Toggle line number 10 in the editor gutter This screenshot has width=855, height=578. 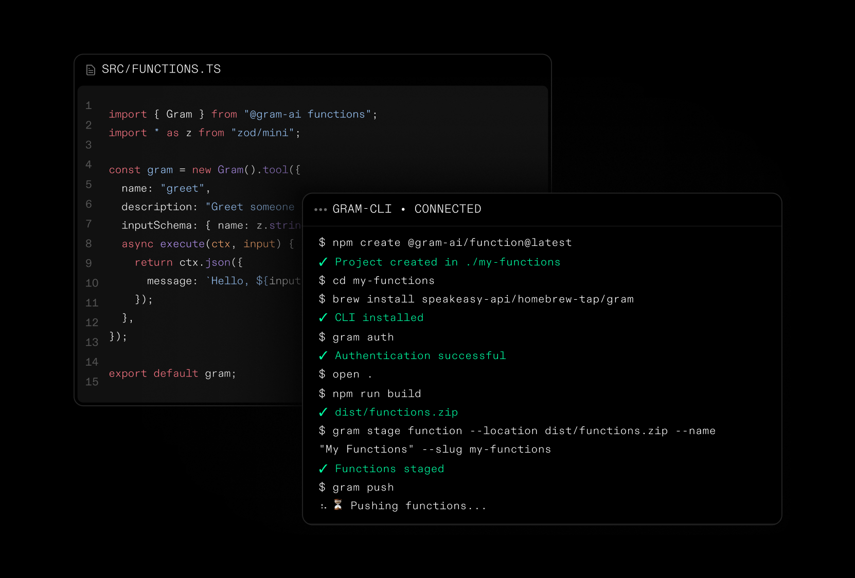91,283
